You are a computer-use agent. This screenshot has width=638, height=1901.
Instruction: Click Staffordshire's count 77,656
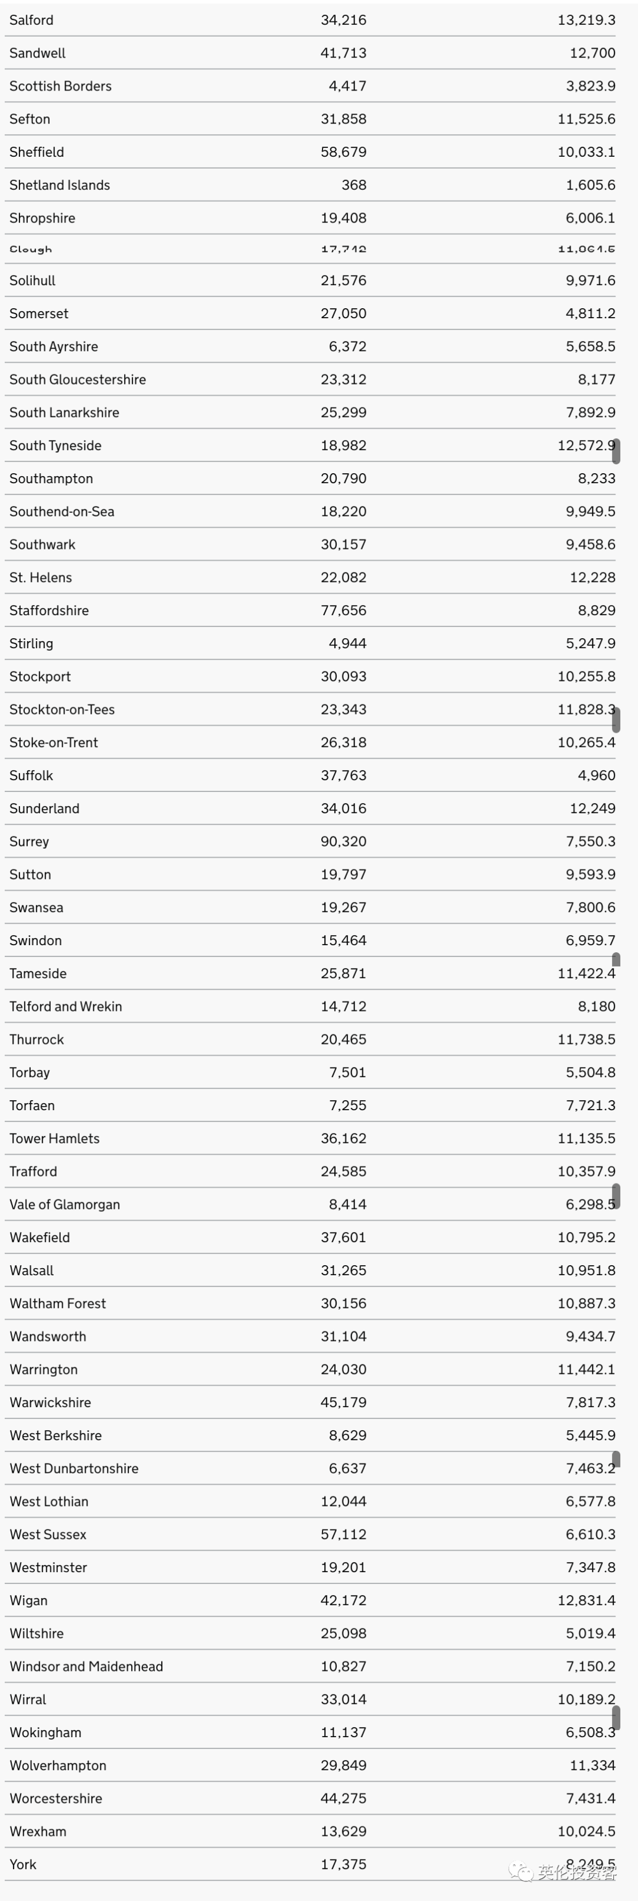pos(343,610)
